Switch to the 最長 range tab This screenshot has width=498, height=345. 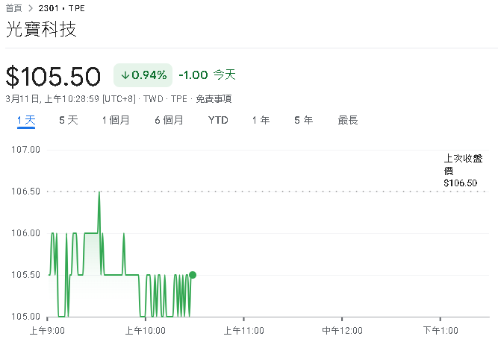348,120
